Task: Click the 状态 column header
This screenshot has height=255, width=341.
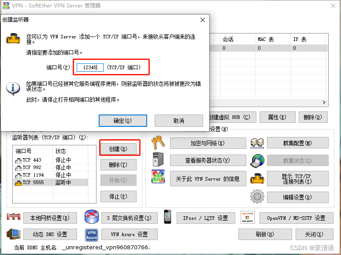Action: pos(70,151)
